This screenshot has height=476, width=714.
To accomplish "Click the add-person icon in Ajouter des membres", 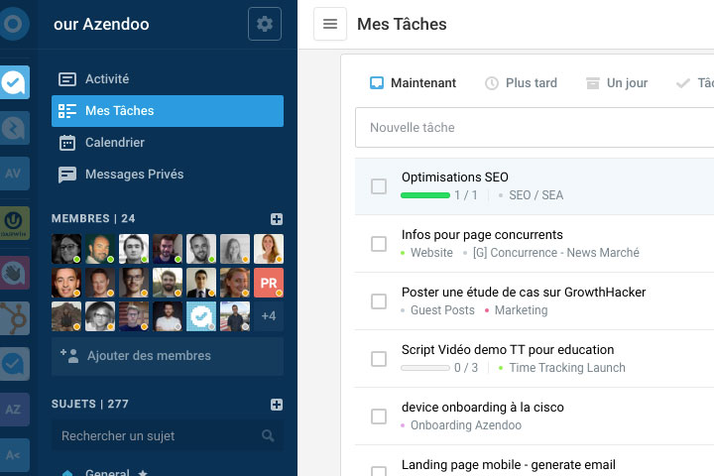I will (69, 356).
